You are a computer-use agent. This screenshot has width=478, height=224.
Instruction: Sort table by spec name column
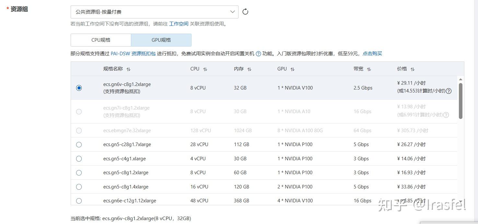pos(128,69)
